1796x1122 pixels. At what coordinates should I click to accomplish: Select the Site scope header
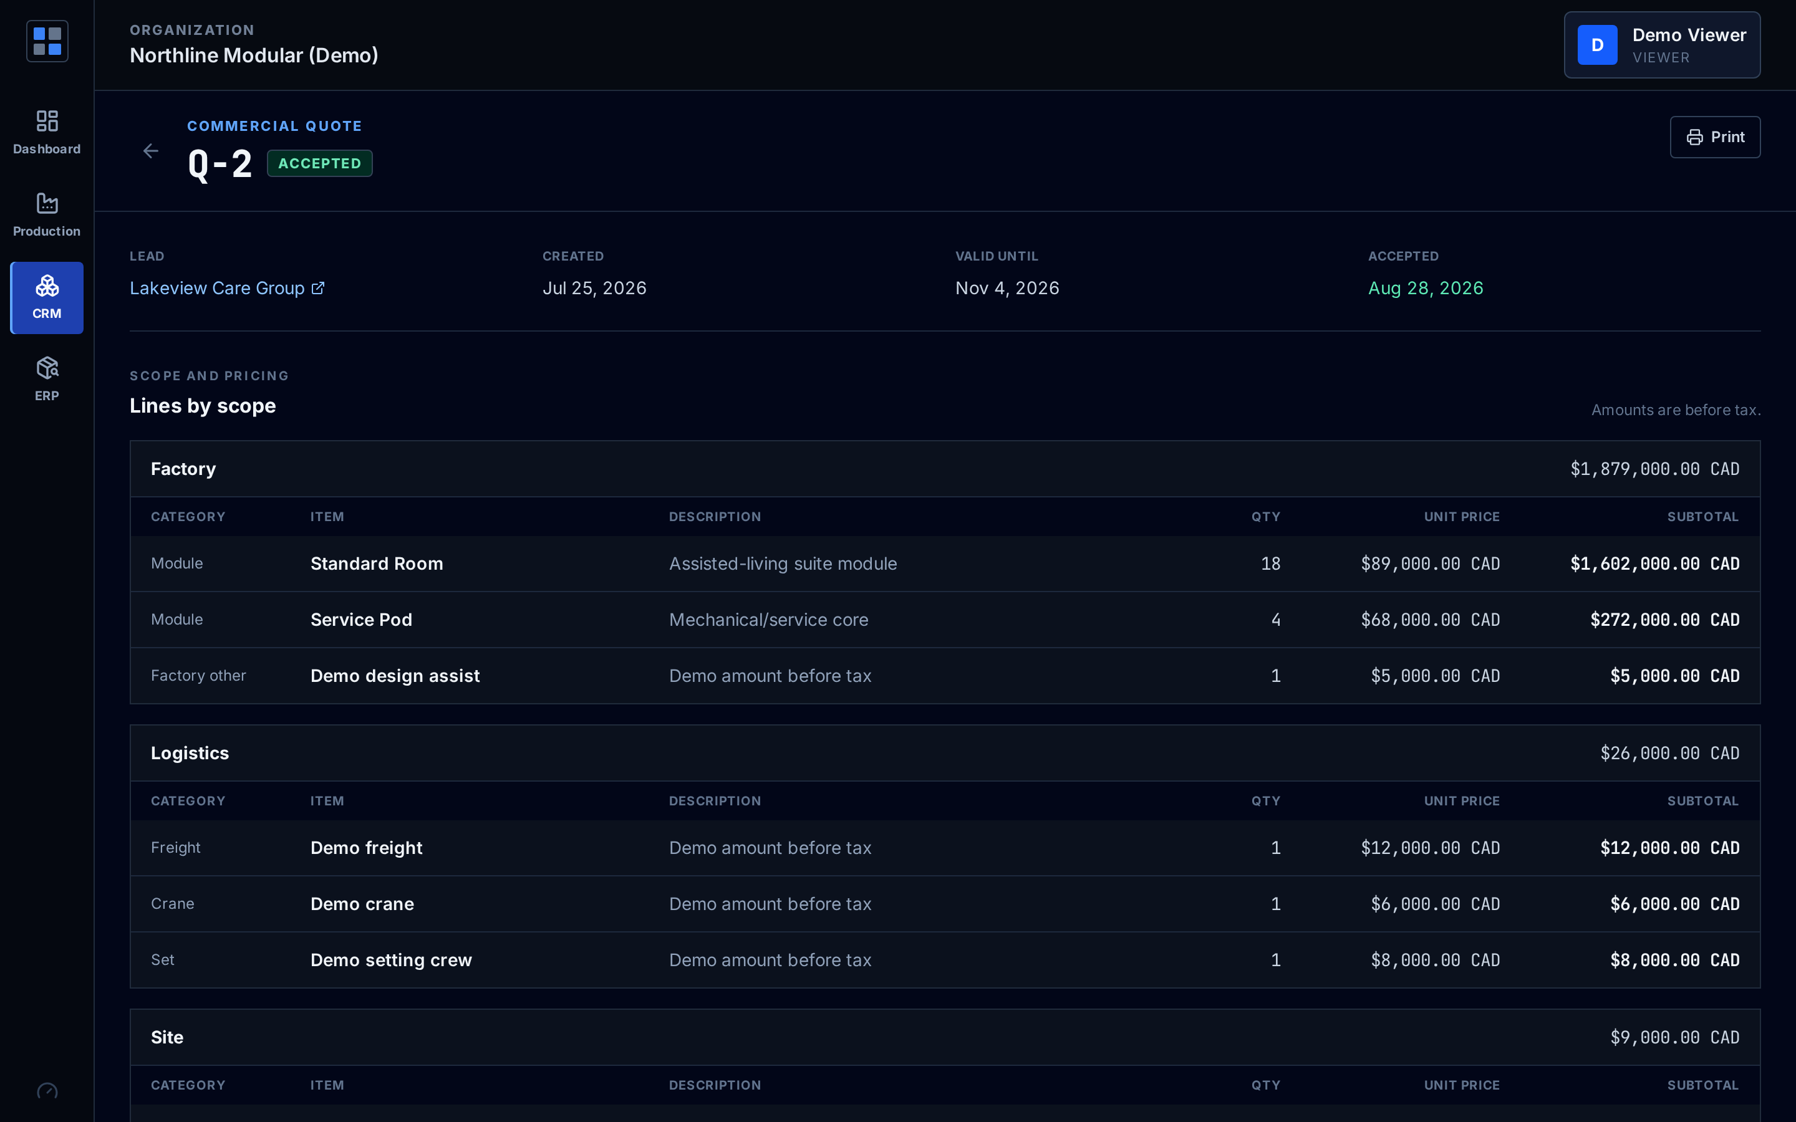pos(945,1037)
